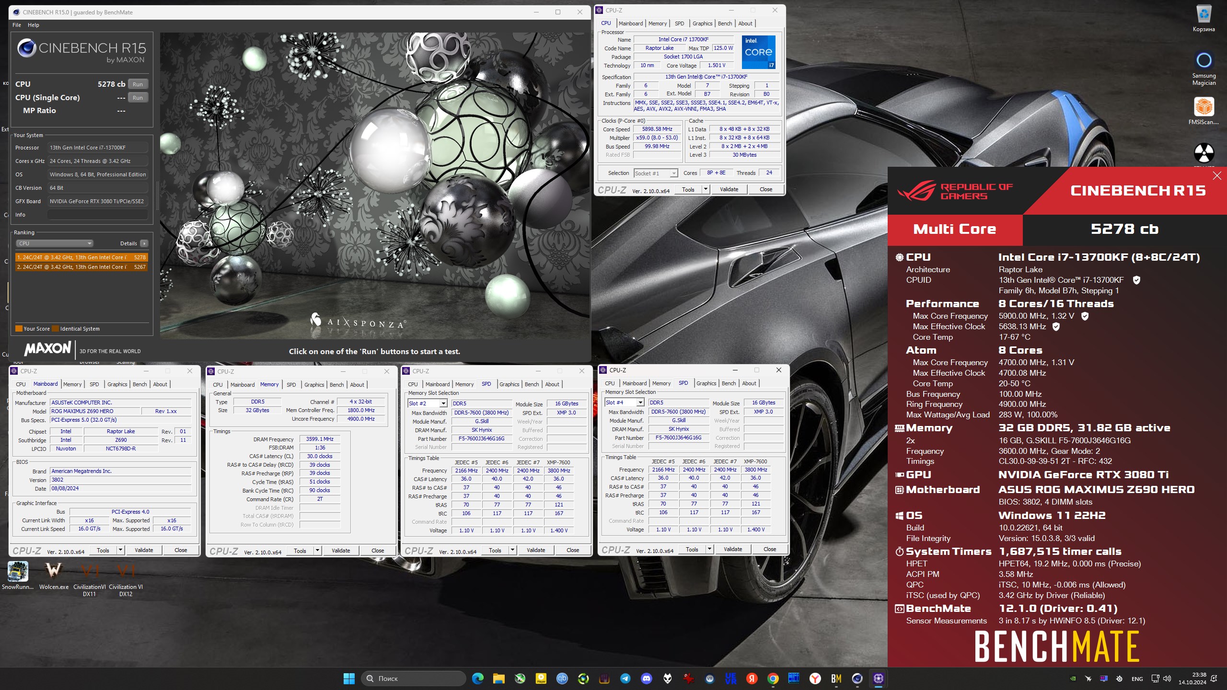Click Validate in the Slot #4 SPD window

tap(733, 549)
